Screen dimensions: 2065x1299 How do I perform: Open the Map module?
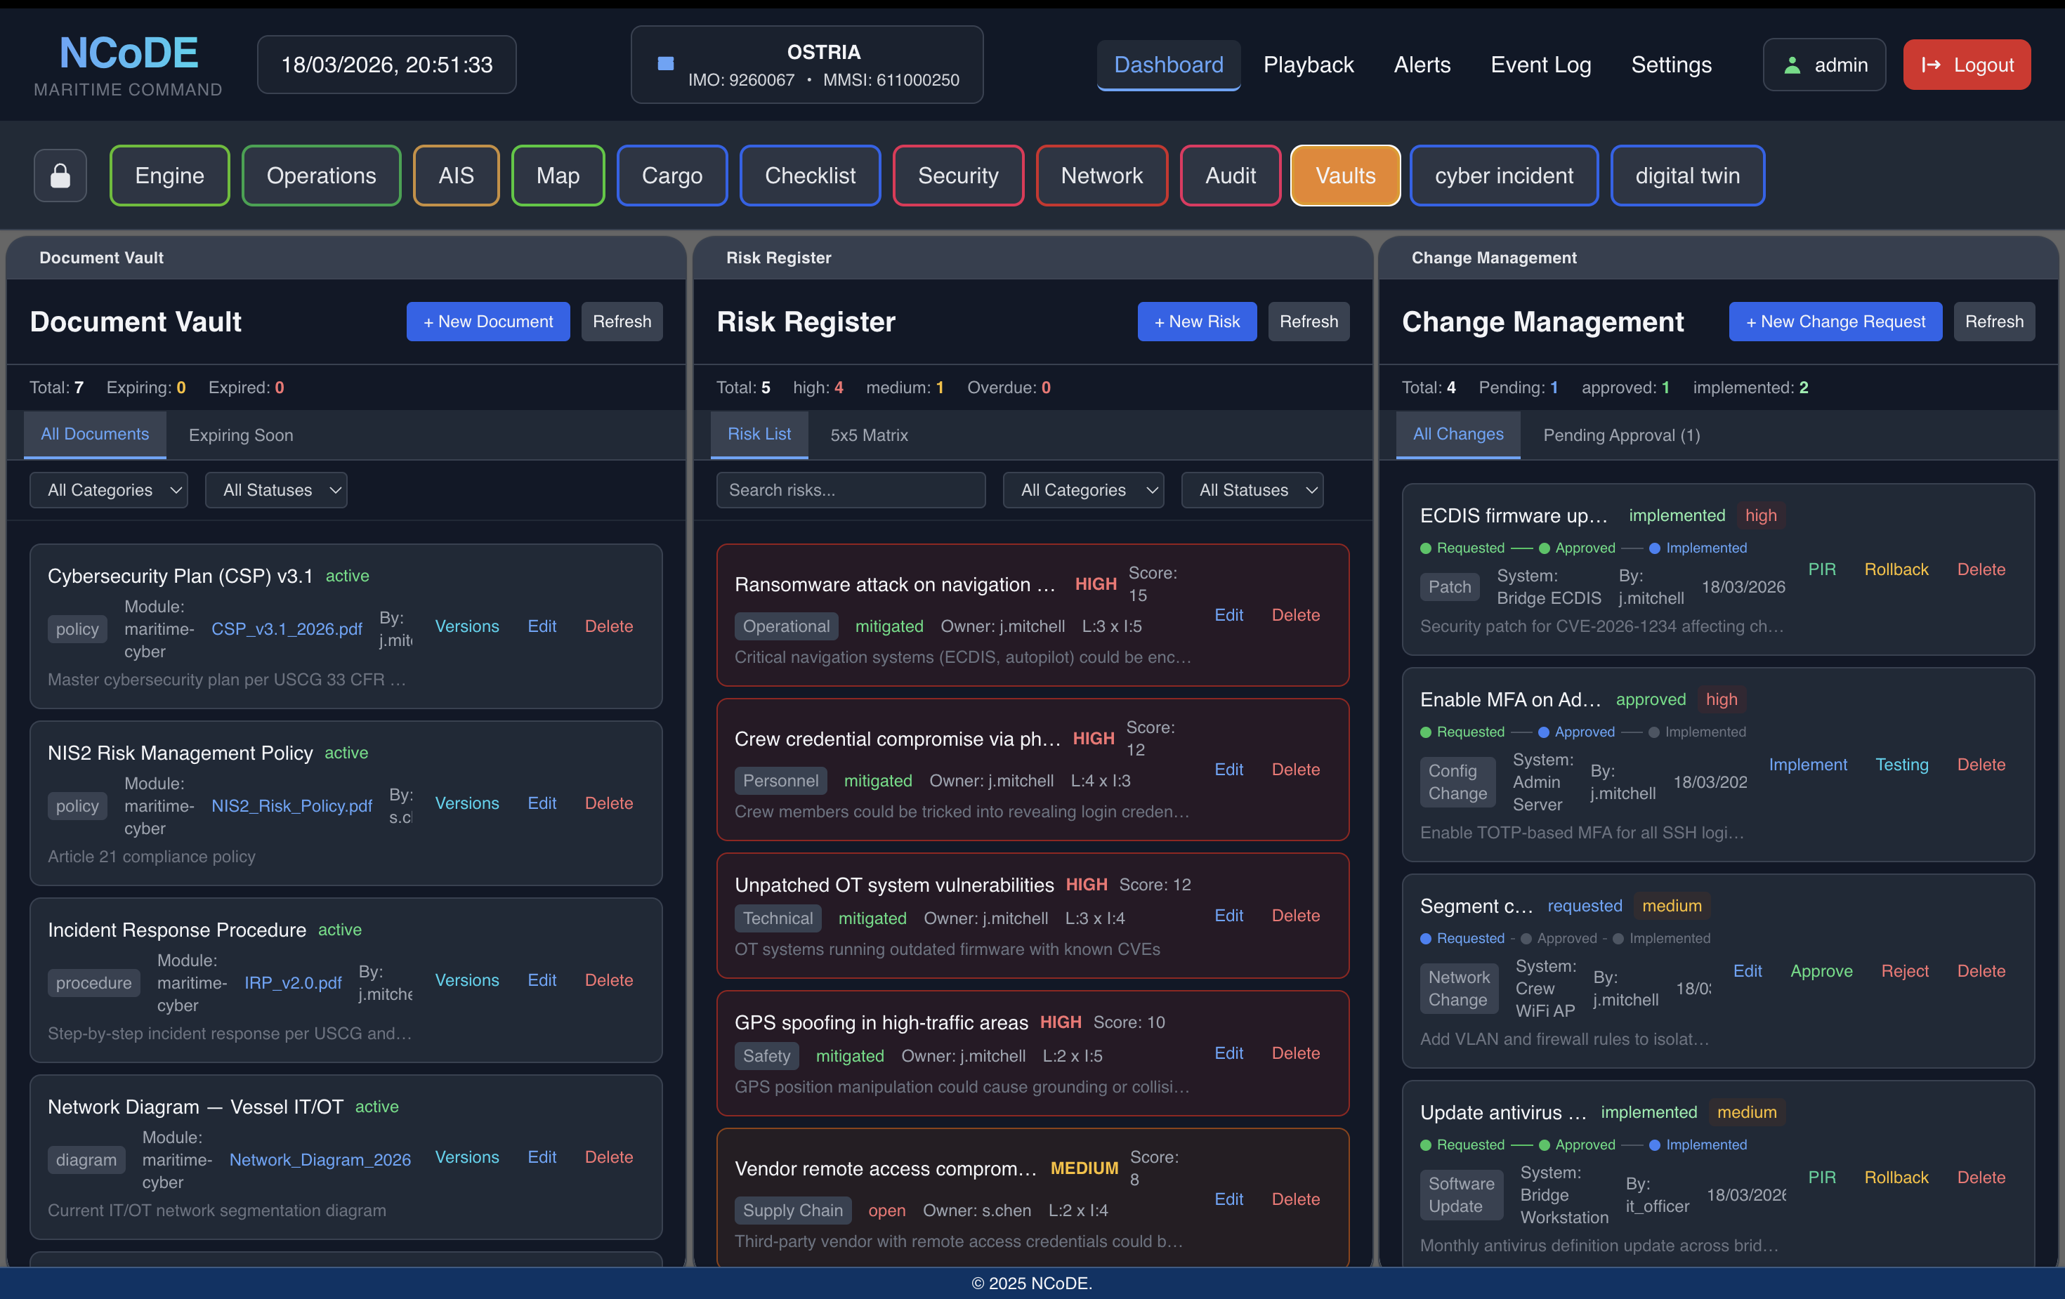point(558,175)
